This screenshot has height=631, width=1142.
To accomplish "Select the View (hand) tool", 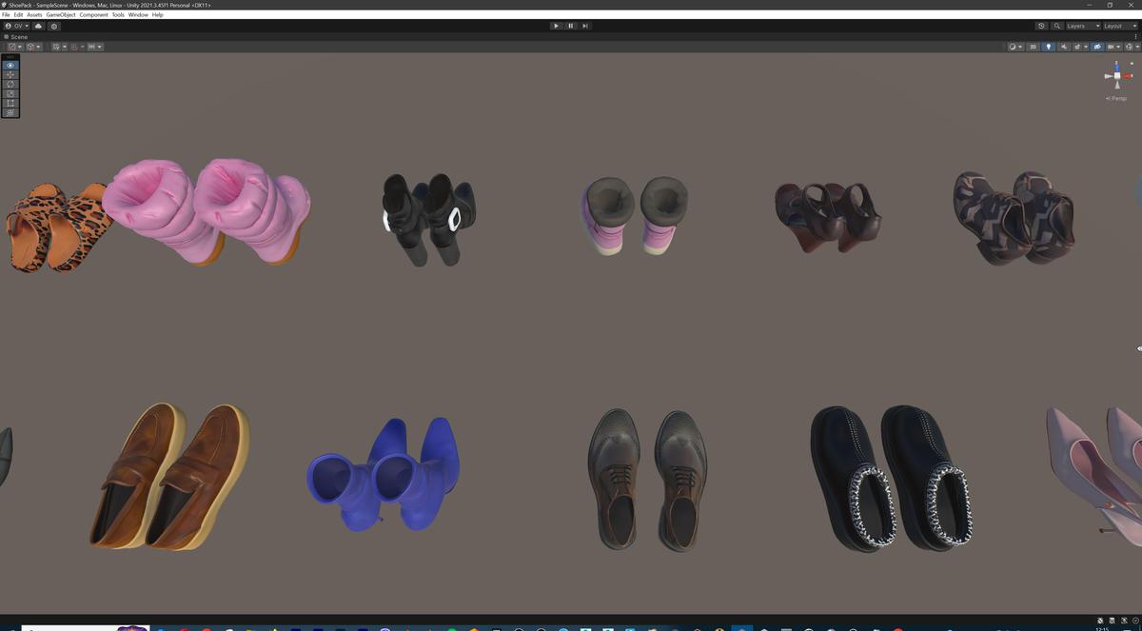I will tap(10, 64).
